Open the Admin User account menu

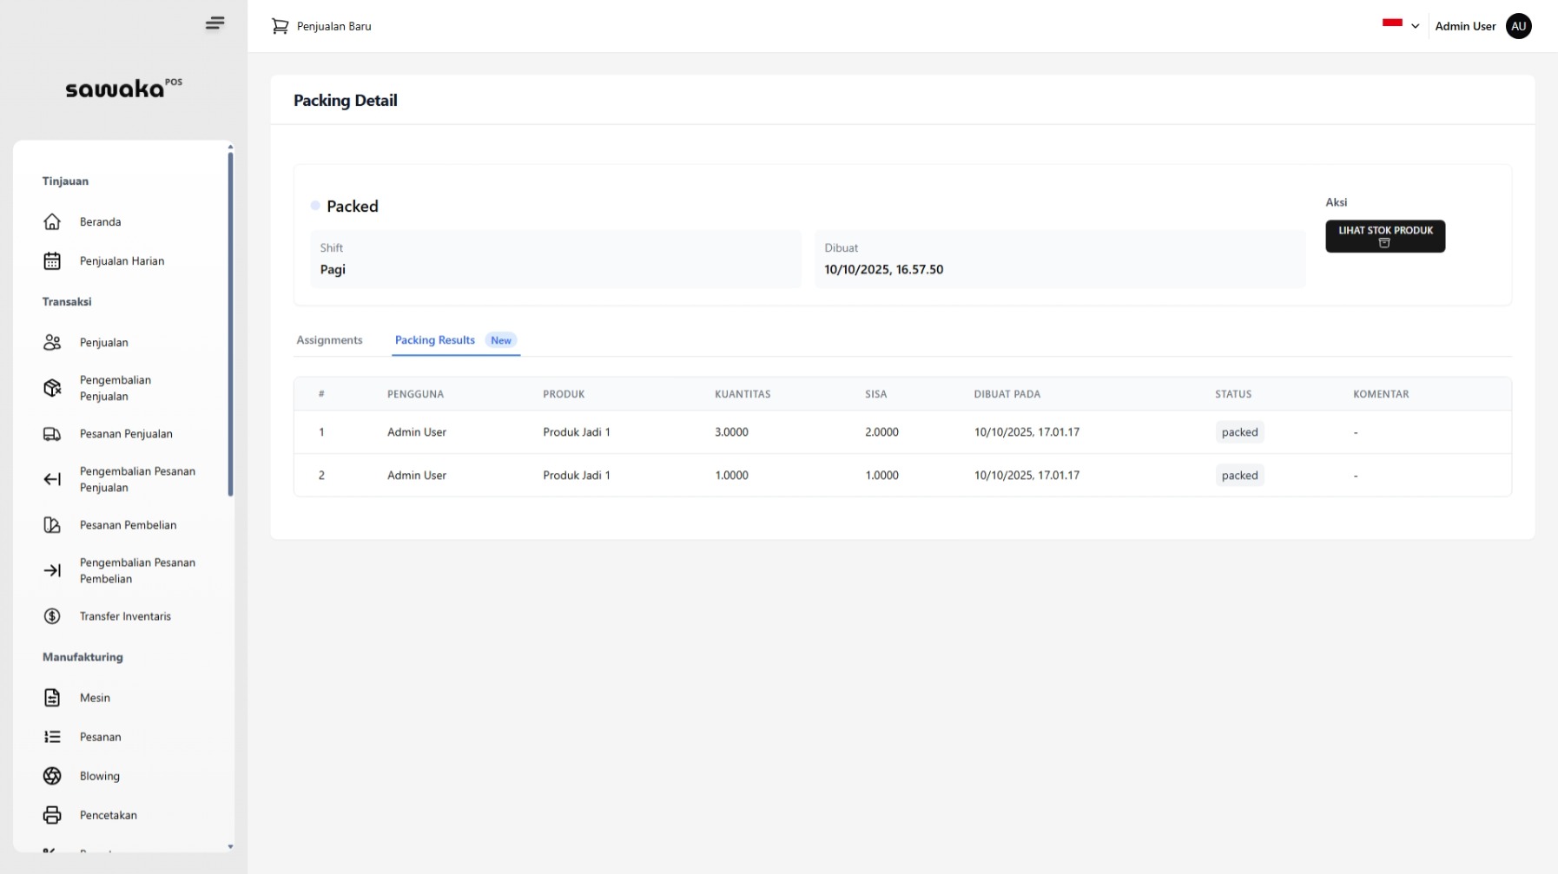pyautogui.click(x=1465, y=26)
